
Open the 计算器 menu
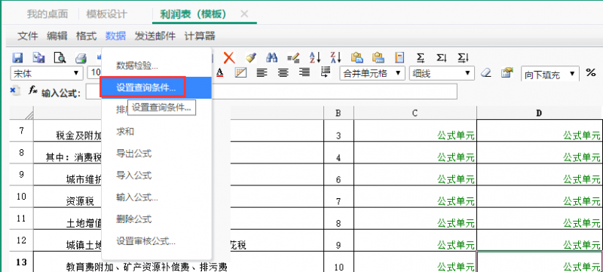(200, 36)
